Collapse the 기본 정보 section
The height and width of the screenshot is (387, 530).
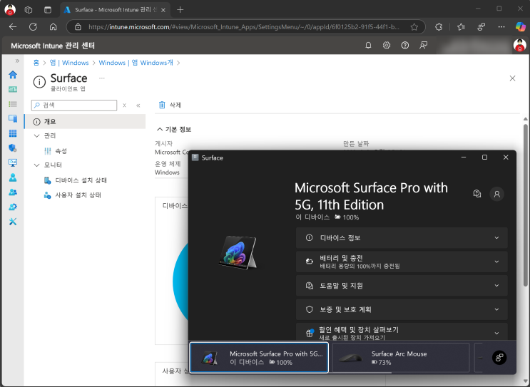coord(174,129)
